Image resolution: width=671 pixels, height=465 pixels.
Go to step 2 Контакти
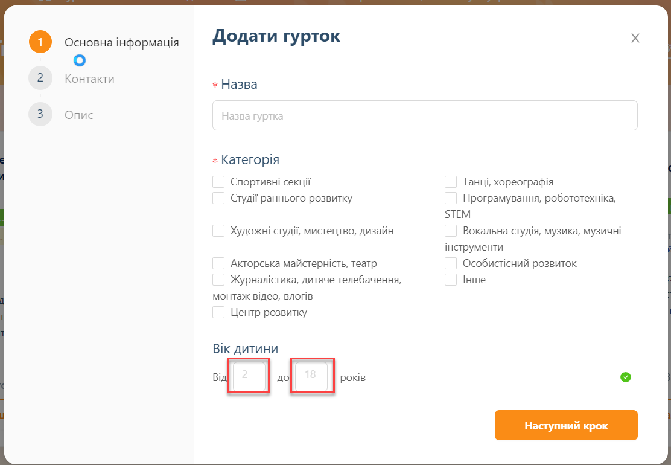click(71, 79)
